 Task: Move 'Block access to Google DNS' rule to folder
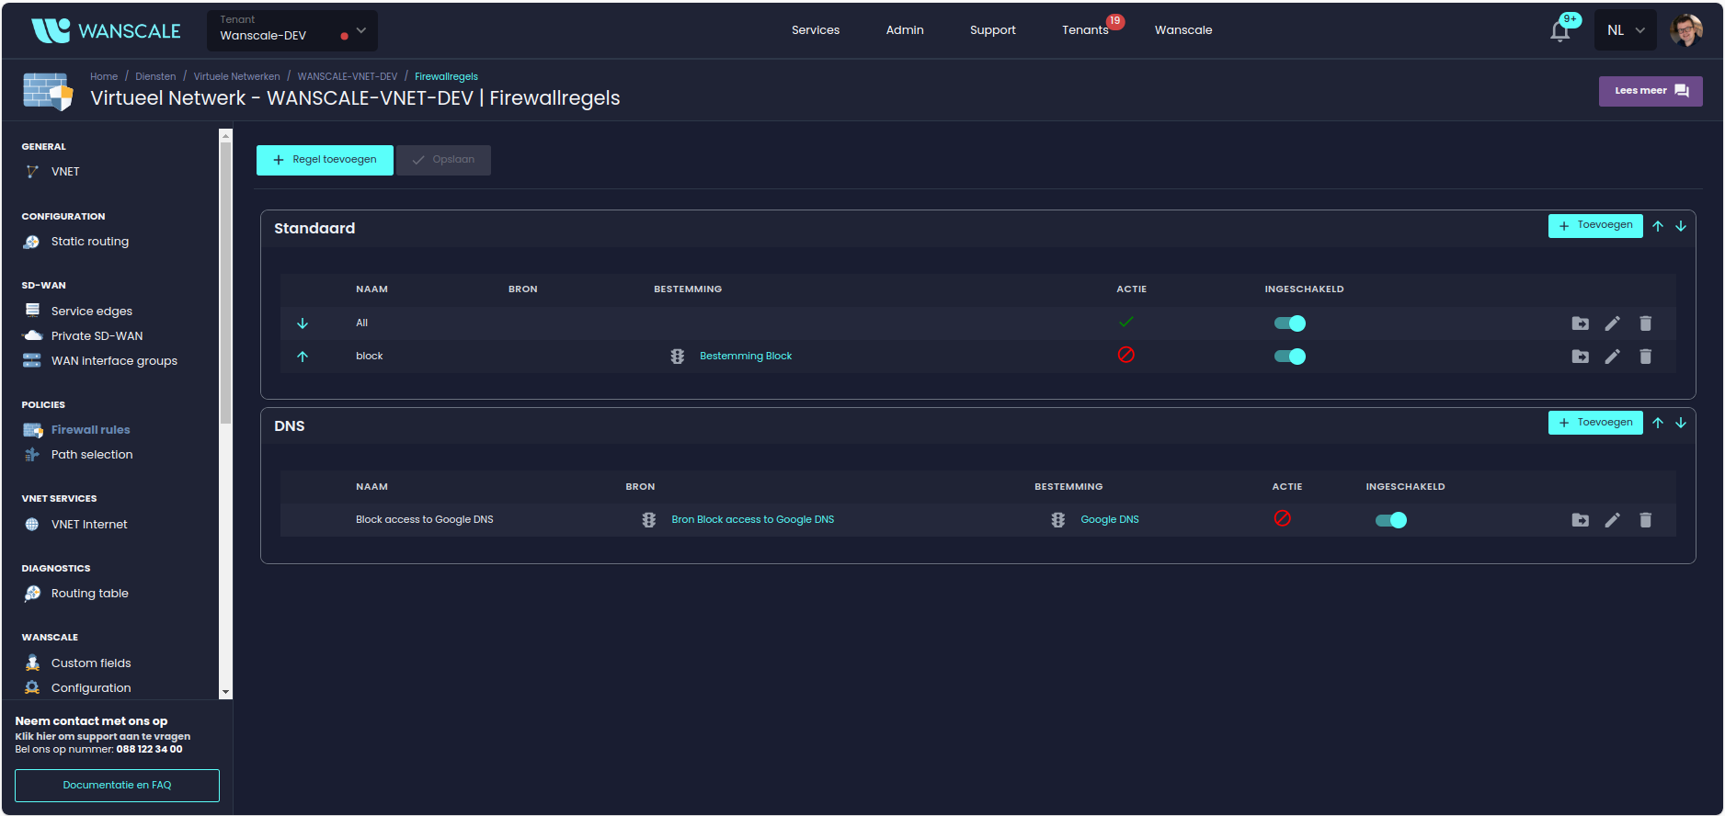click(1580, 520)
